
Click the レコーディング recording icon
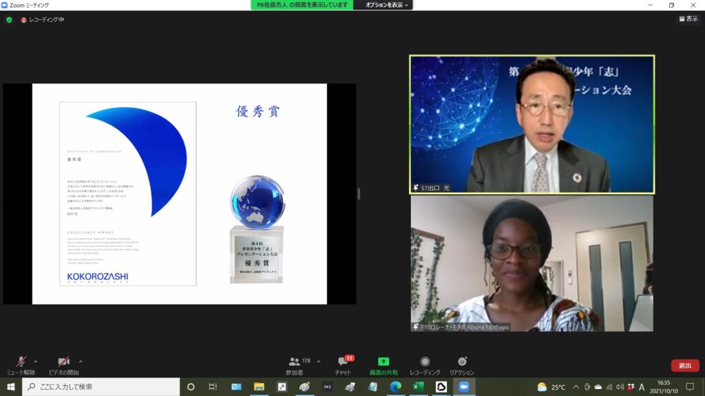[425, 362]
